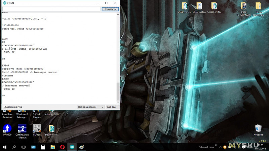Click the Guard Off. Phone +380958680810 line
The height and width of the screenshot is (151, 269).
tap(23, 29)
